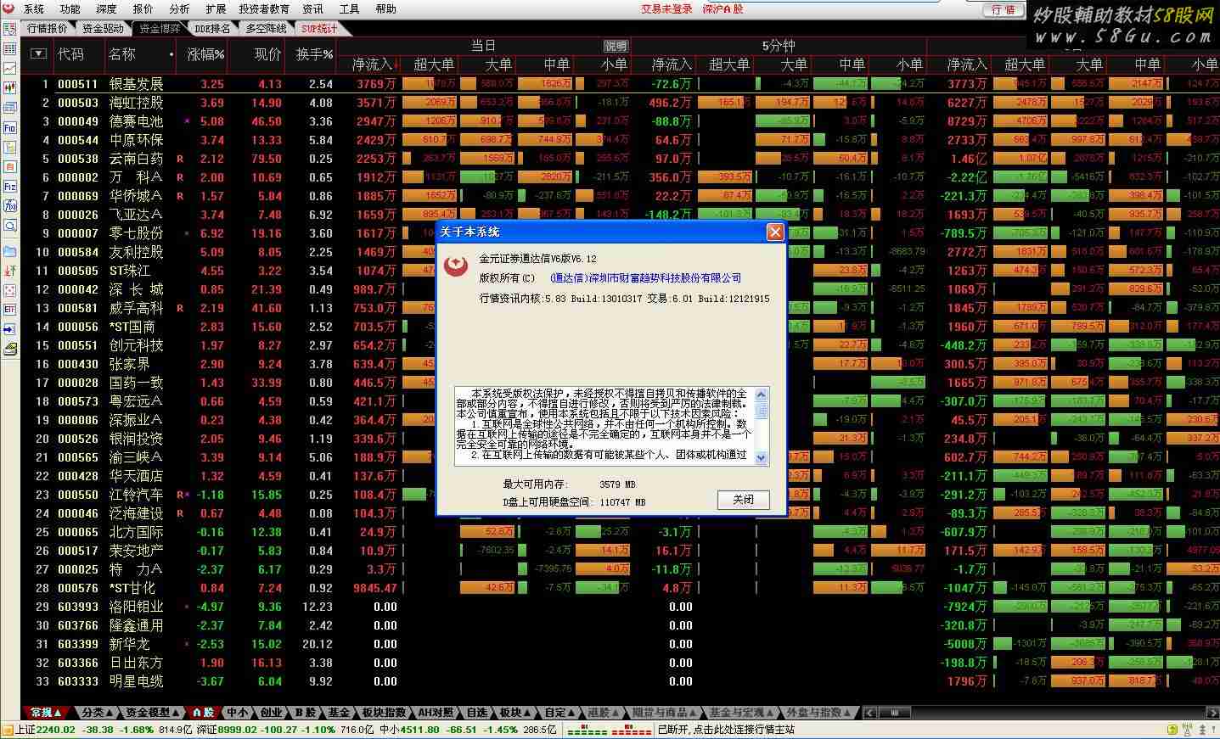This screenshot has width=1220, height=739.
Task: Click the 交易未登录 link in title bar
Action: [666, 8]
